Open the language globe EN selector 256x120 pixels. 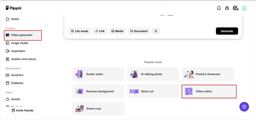[x=235, y=8]
